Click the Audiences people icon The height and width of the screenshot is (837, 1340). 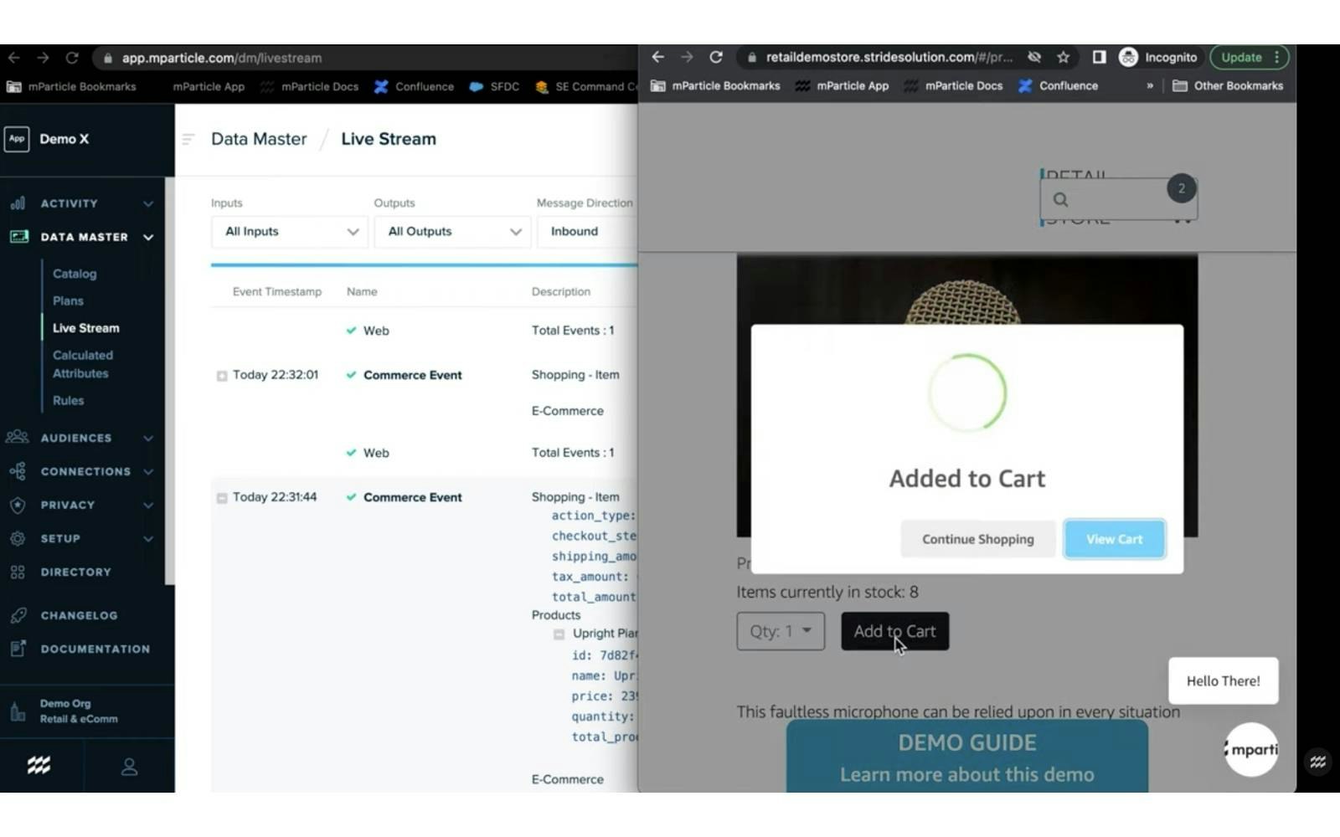click(18, 437)
